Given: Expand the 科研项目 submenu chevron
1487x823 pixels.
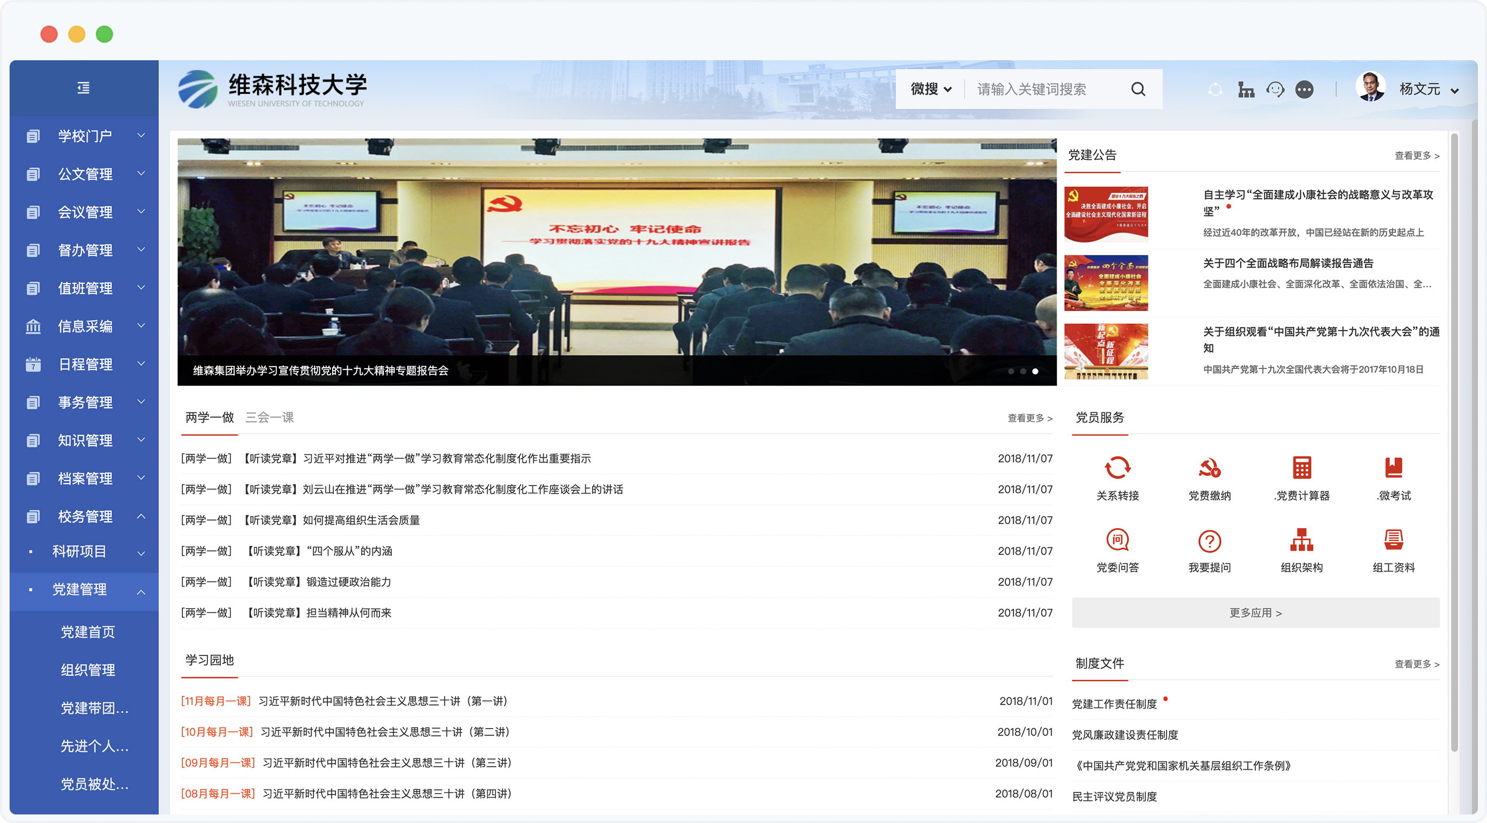Looking at the screenshot, I should pyautogui.click(x=141, y=553).
